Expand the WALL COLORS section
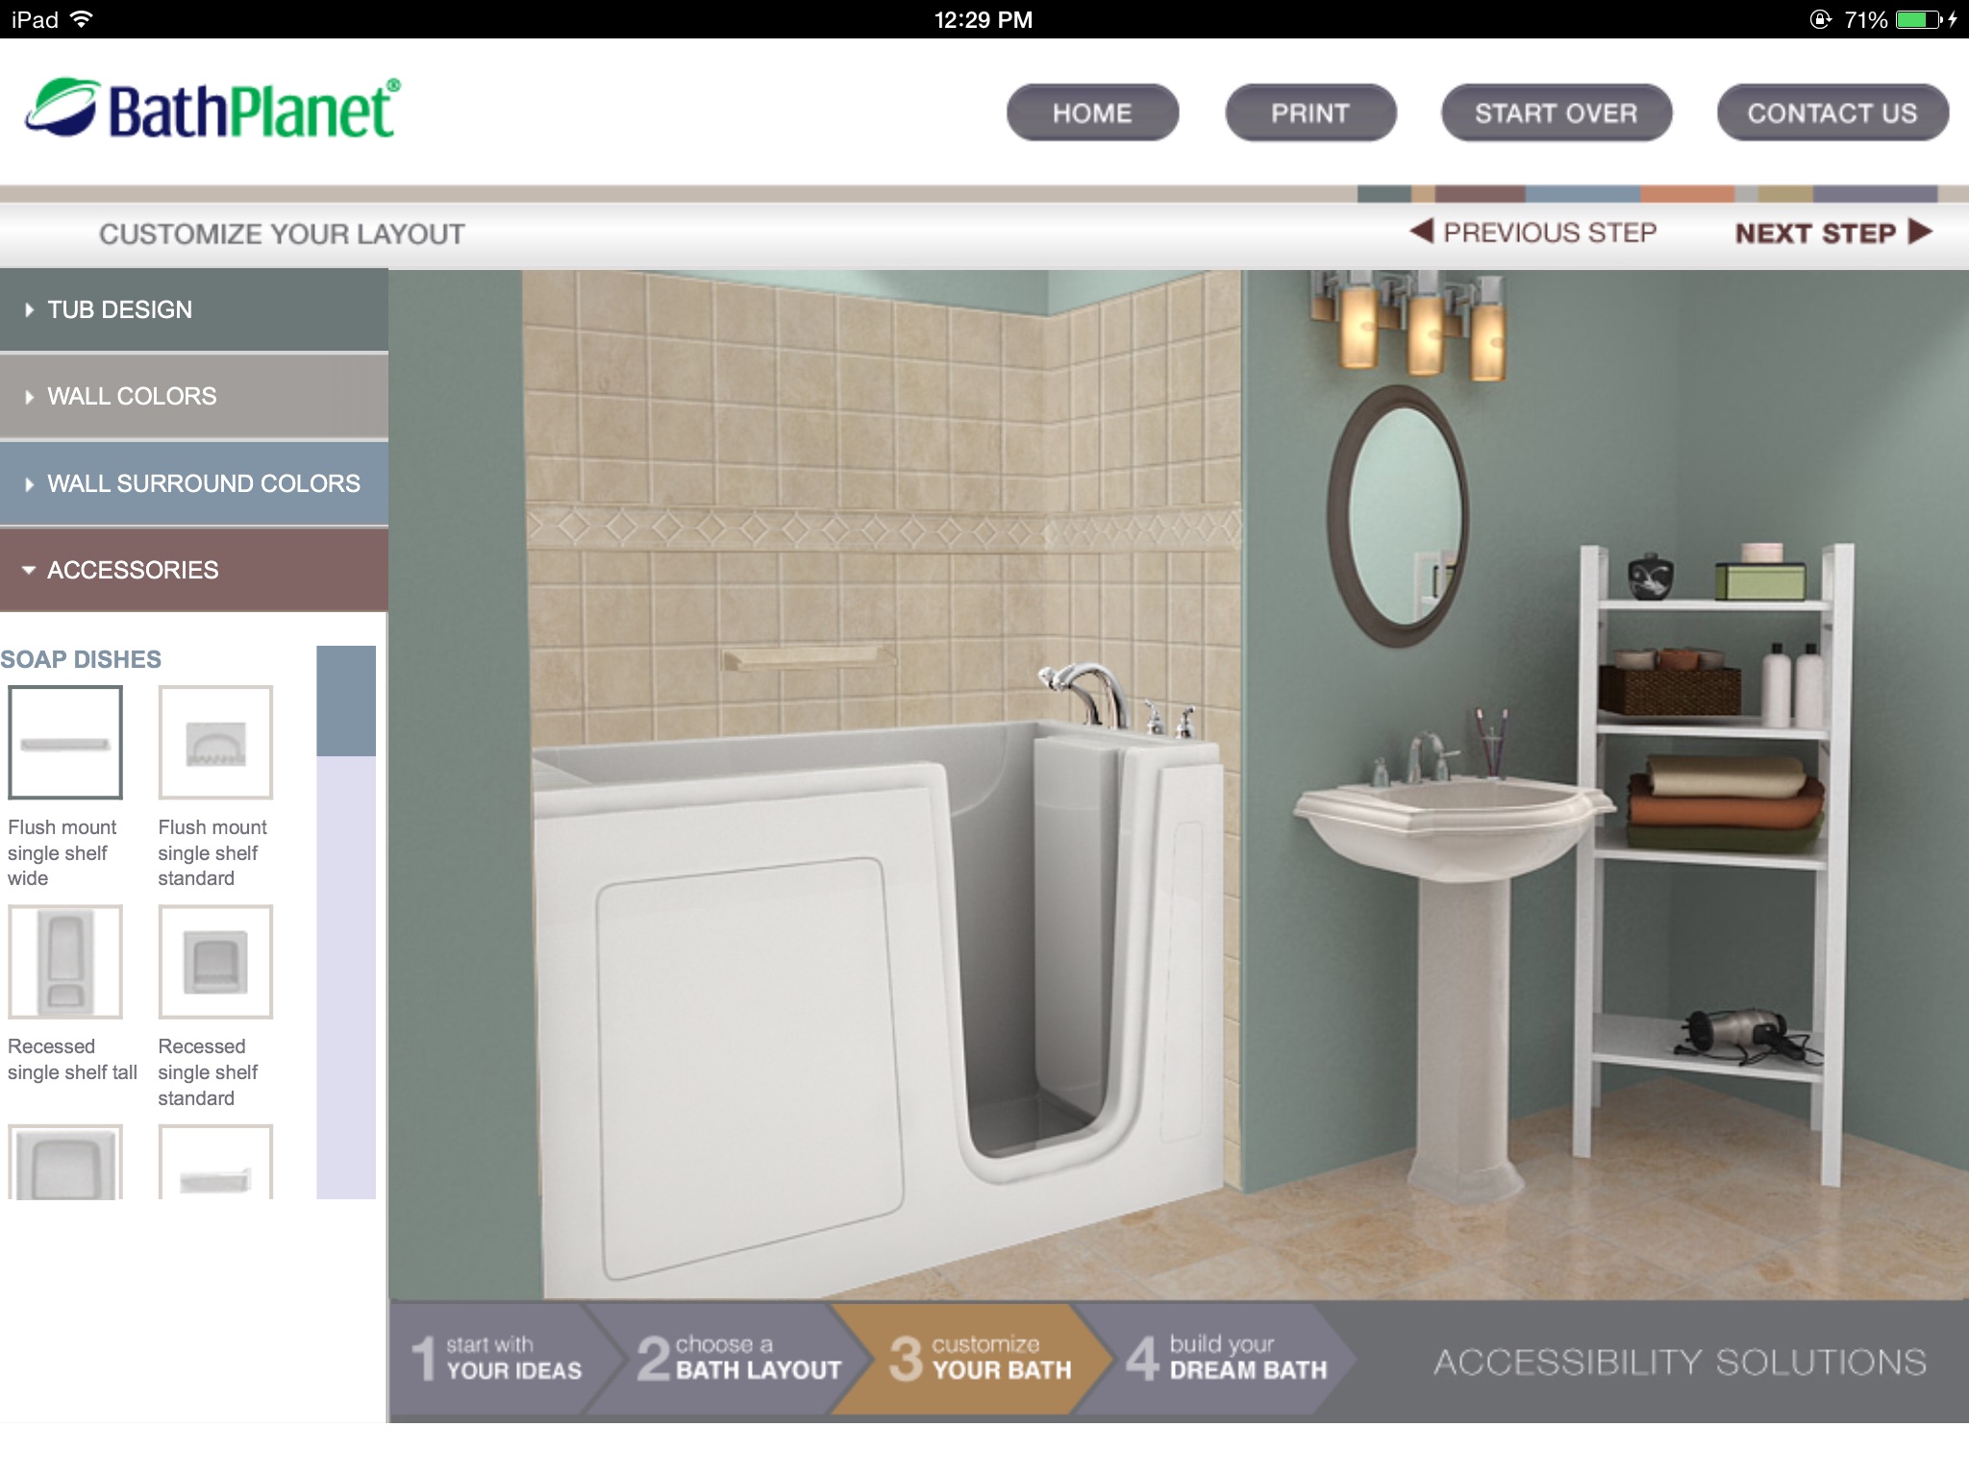The width and height of the screenshot is (1969, 1476). tap(192, 395)
